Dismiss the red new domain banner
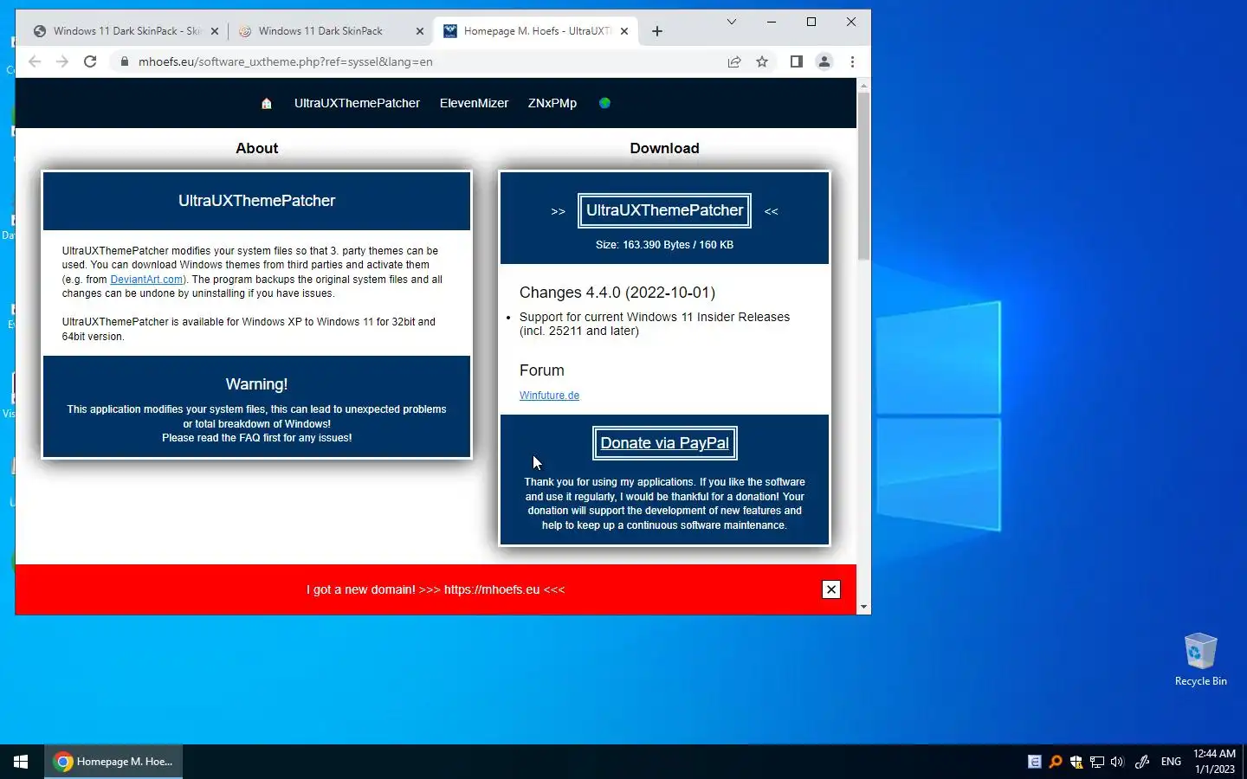 click(x=831, y=589)
